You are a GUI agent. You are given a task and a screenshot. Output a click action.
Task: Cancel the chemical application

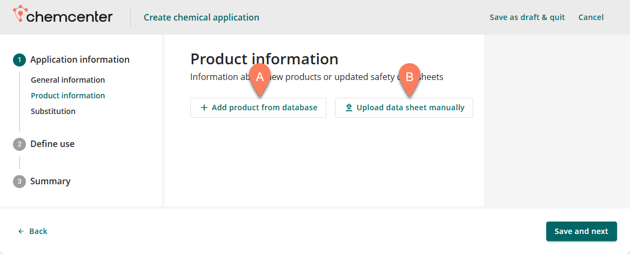(x=591, y=17)
